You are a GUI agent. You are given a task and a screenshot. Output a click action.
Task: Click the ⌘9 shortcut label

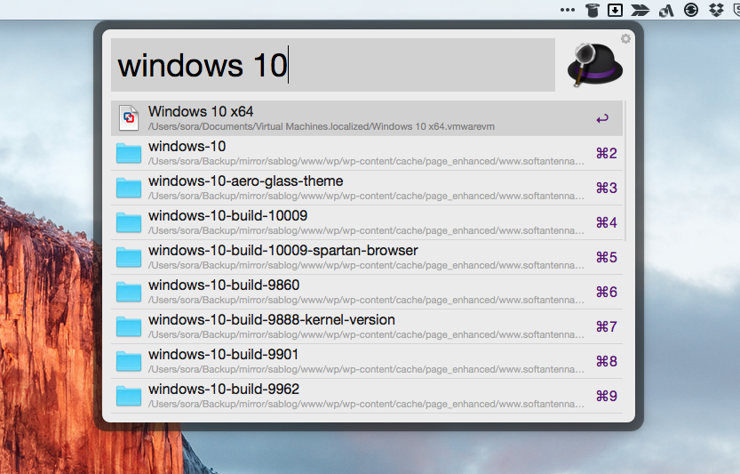click(x=607, y=396)
